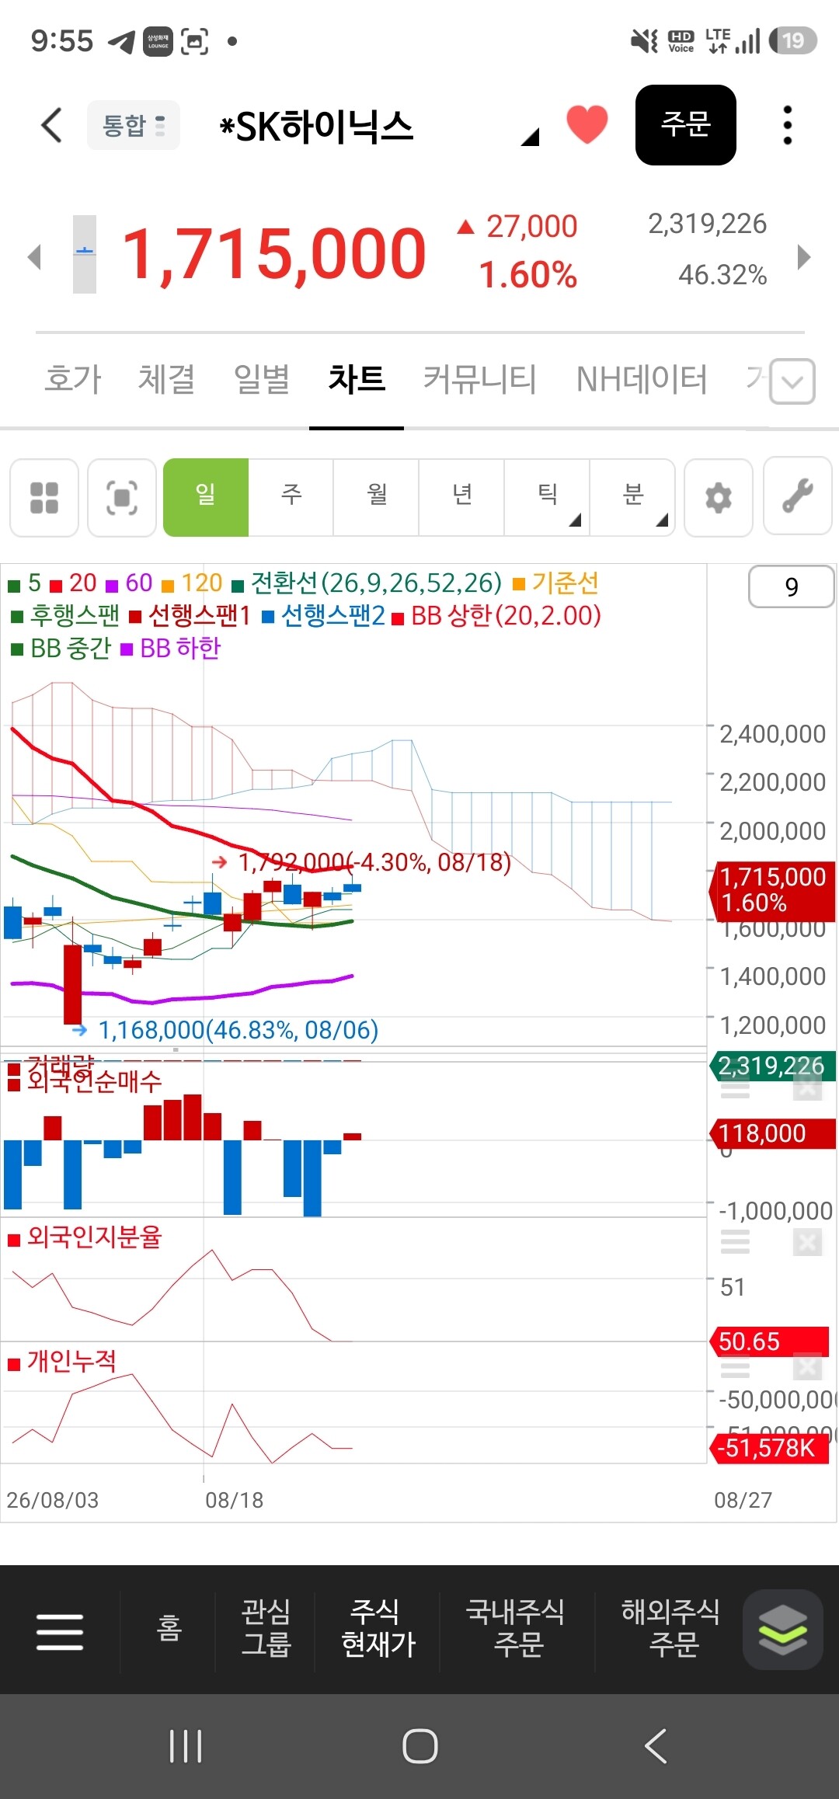The height and width of the screenshot is (1799, 839).
Task: Open the bottom hamburger menu
Action: pyautogui.click(x=60, y=1631)
